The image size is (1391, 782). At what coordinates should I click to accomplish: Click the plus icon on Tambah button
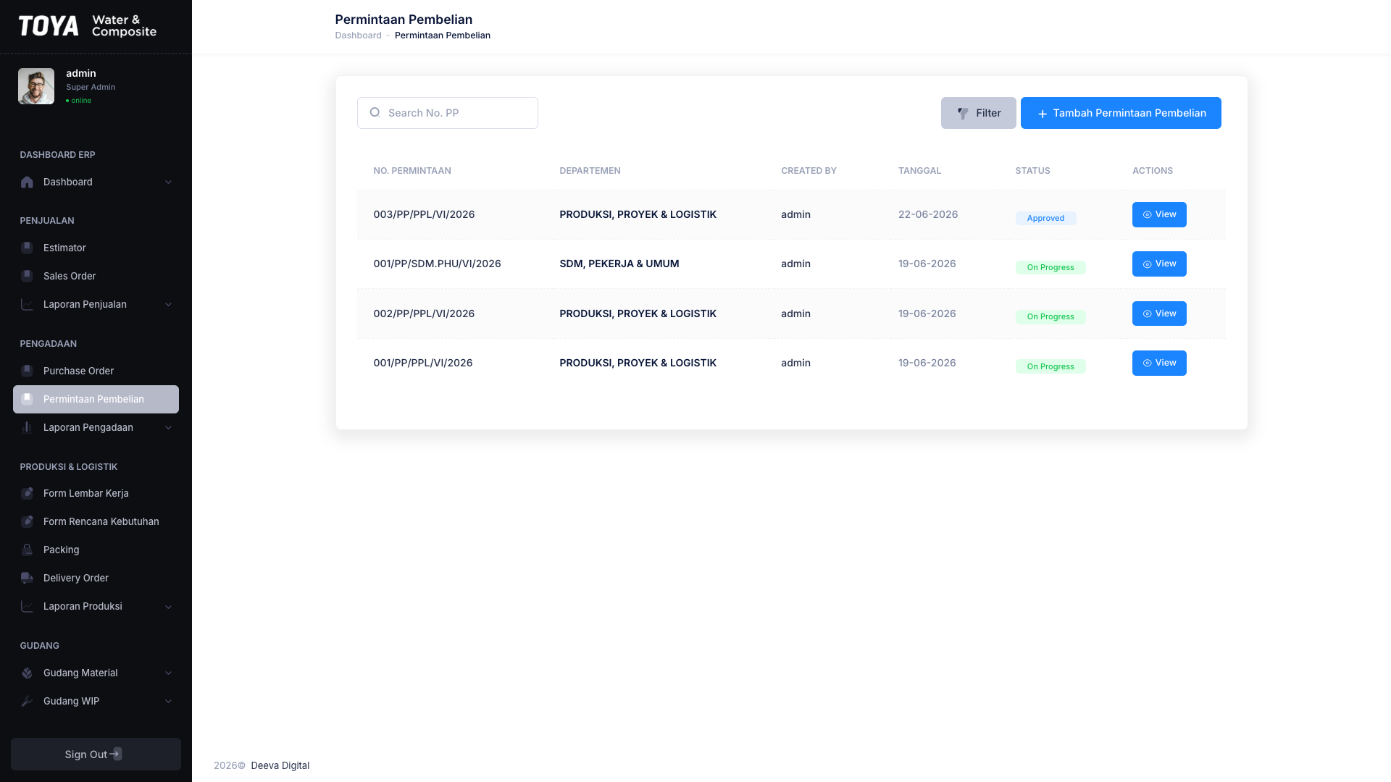[x=1043, y=114]
